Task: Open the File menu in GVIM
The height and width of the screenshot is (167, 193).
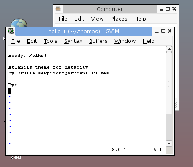Action: 16,41
